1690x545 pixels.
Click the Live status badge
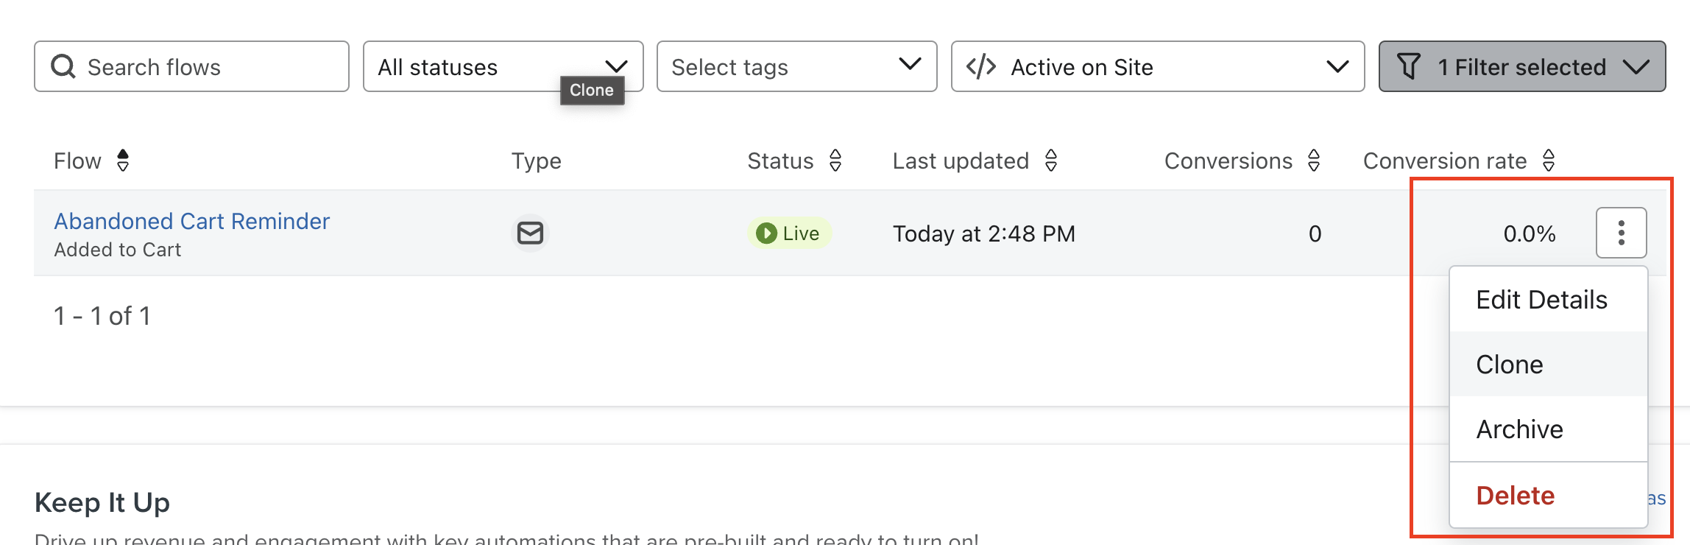[789, 233]
